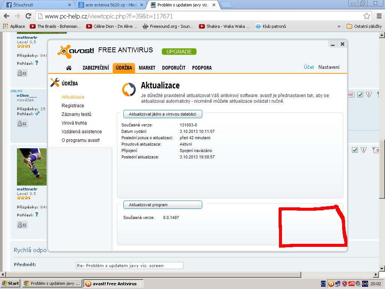Click the red shield security tray icon
Viewport: 385px width, 289px height.
[x=344, y=284]
